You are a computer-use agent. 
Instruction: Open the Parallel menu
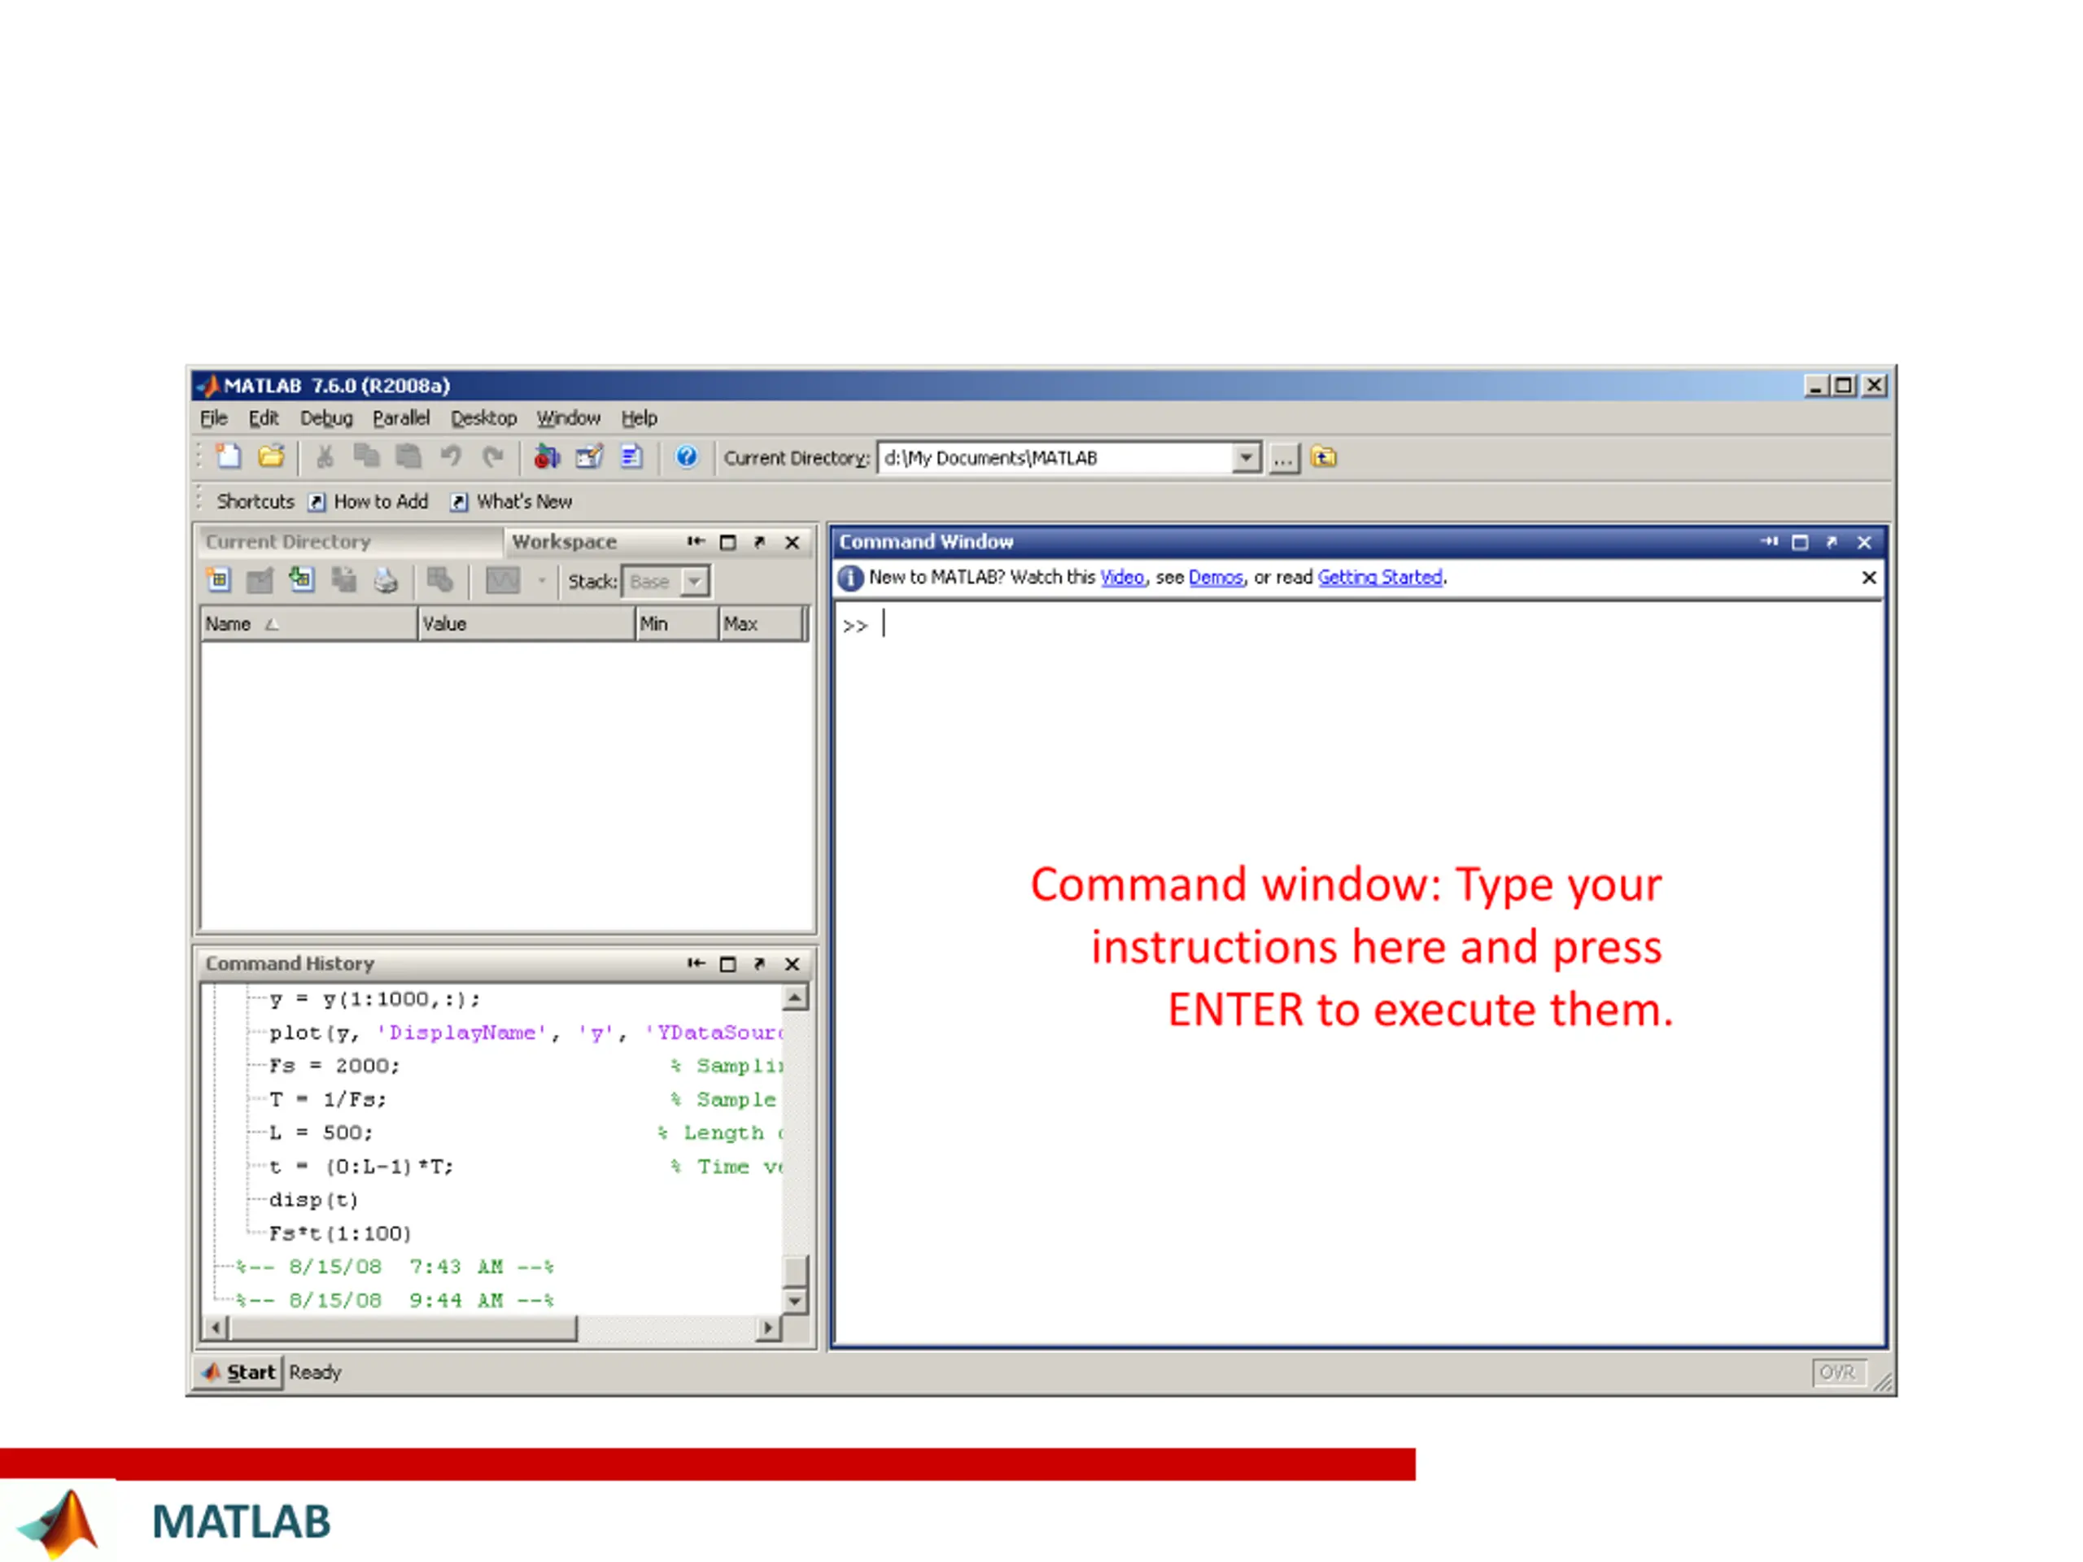click(x=401, y=418)
